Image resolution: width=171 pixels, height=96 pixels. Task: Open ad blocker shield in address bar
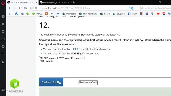click(x=132, y=8)
